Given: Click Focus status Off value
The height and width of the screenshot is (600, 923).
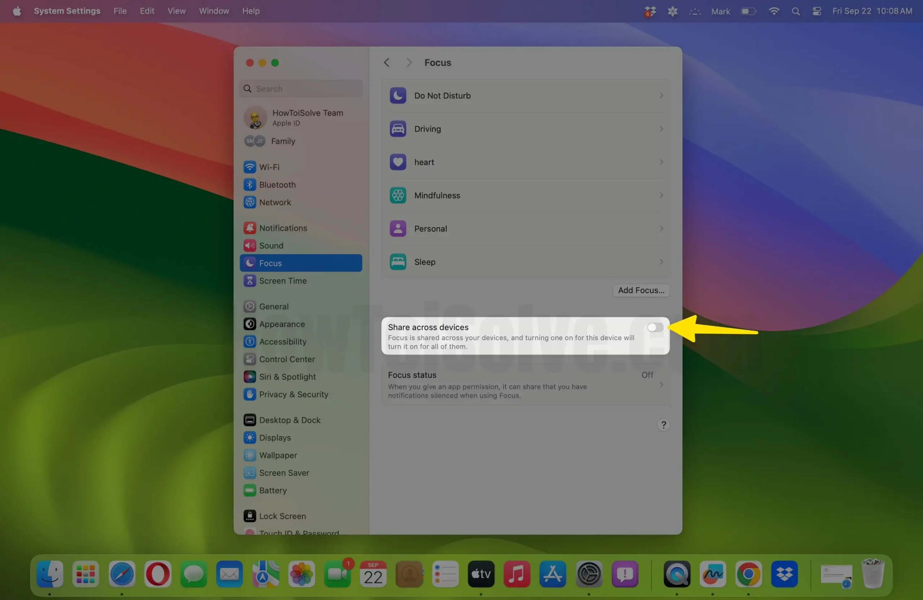Looking at the screenshot, I should click(647, 375).
